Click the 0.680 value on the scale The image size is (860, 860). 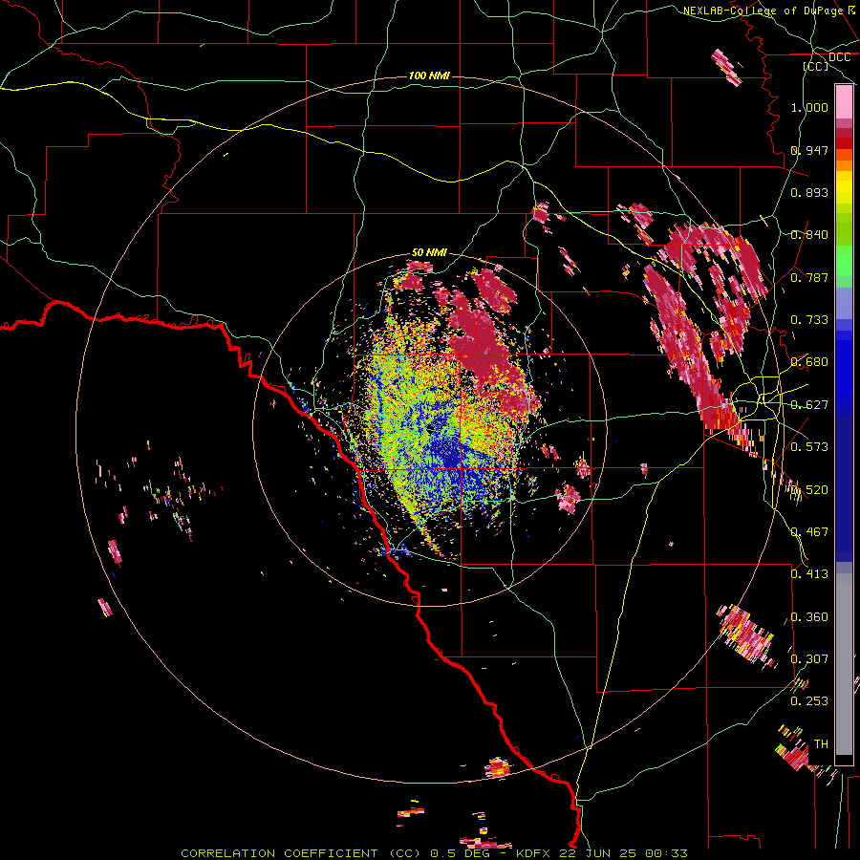(x=809, y=362)
